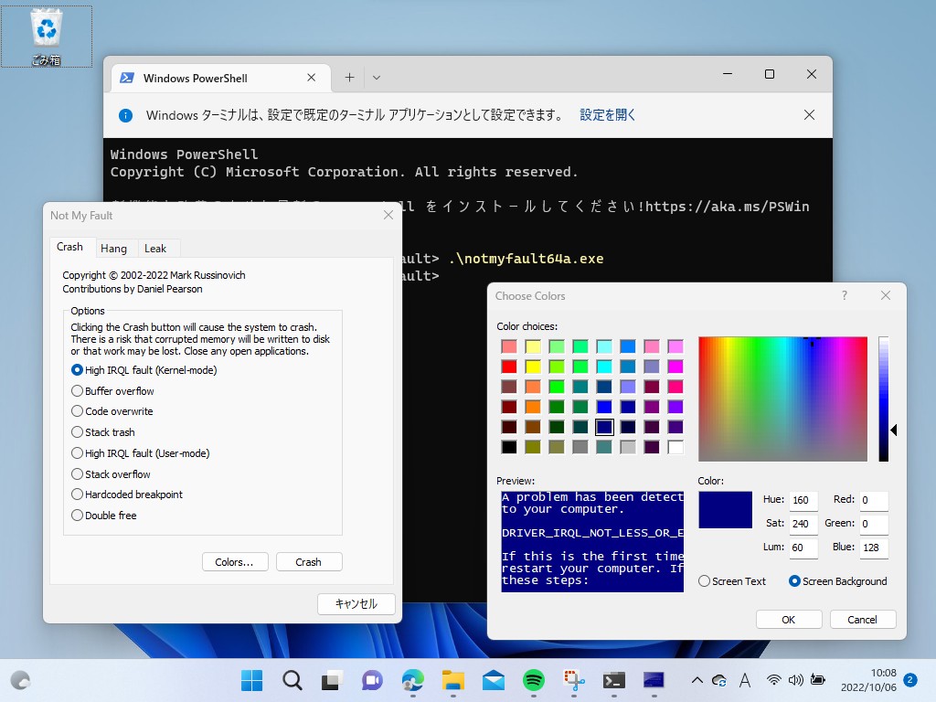Screen dimensions: 936x702
Task: Select the navy blue swatch in Color choices
Action: coord(606,427)
